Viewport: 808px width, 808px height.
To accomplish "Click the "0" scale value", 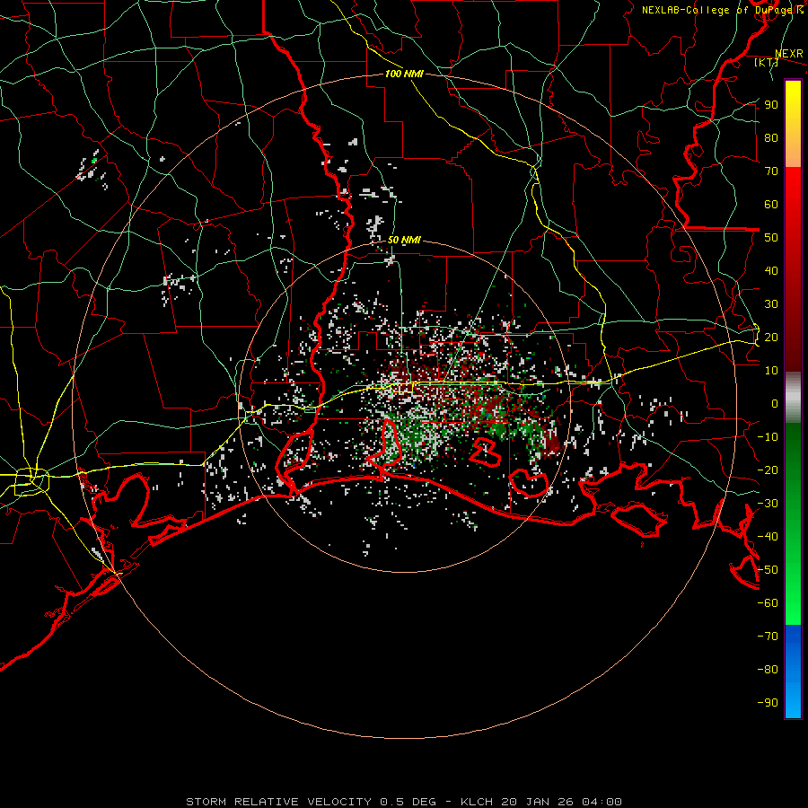I will pos(775,403).
